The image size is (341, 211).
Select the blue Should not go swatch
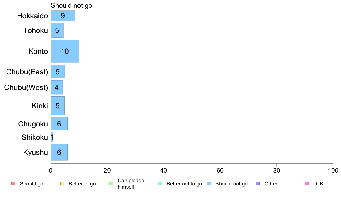point(209,183)
